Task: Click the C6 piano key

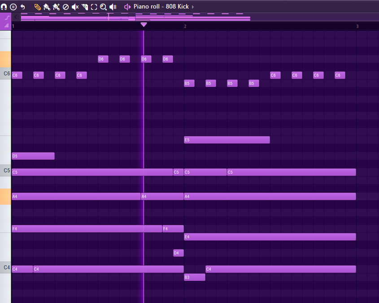Action: pyautogui.click(x=5, y=74)
